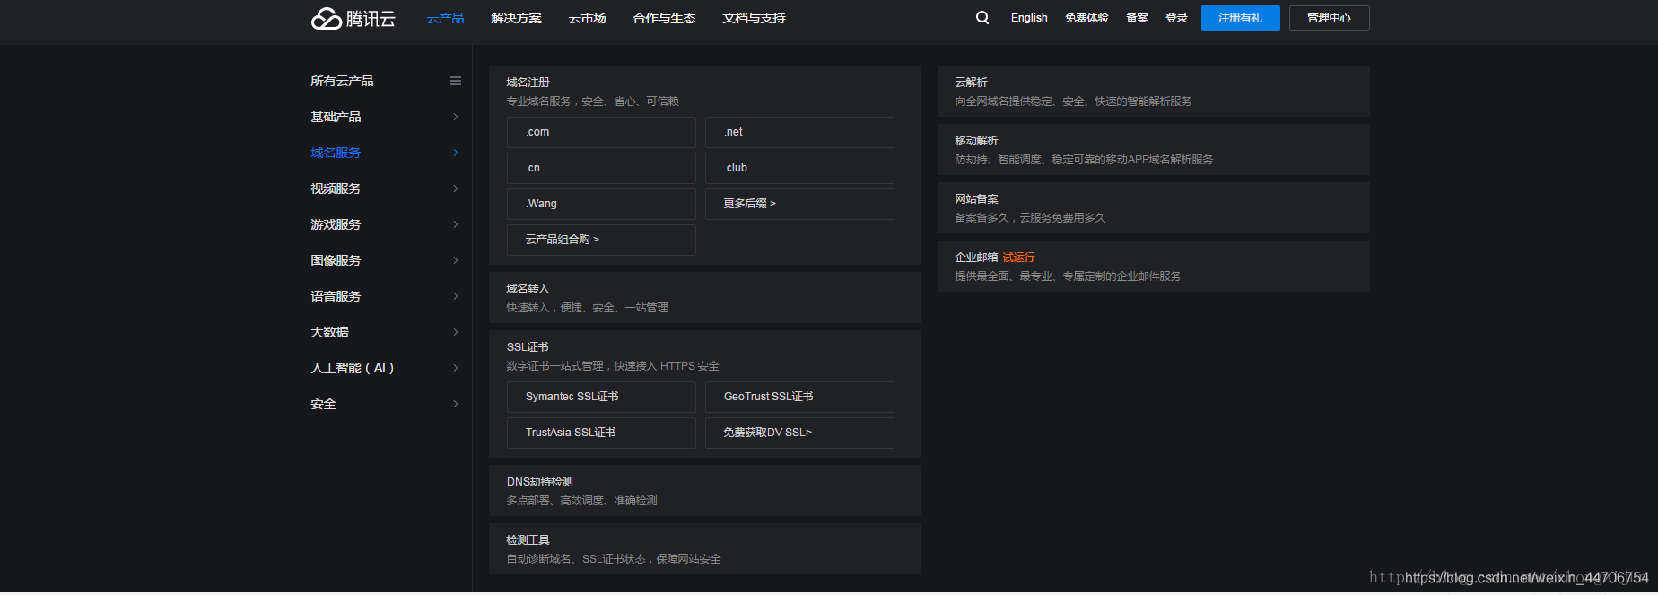Click the blue 注册有礼 button
Screen dimensions: 1658x595
tap(1241, 18)
